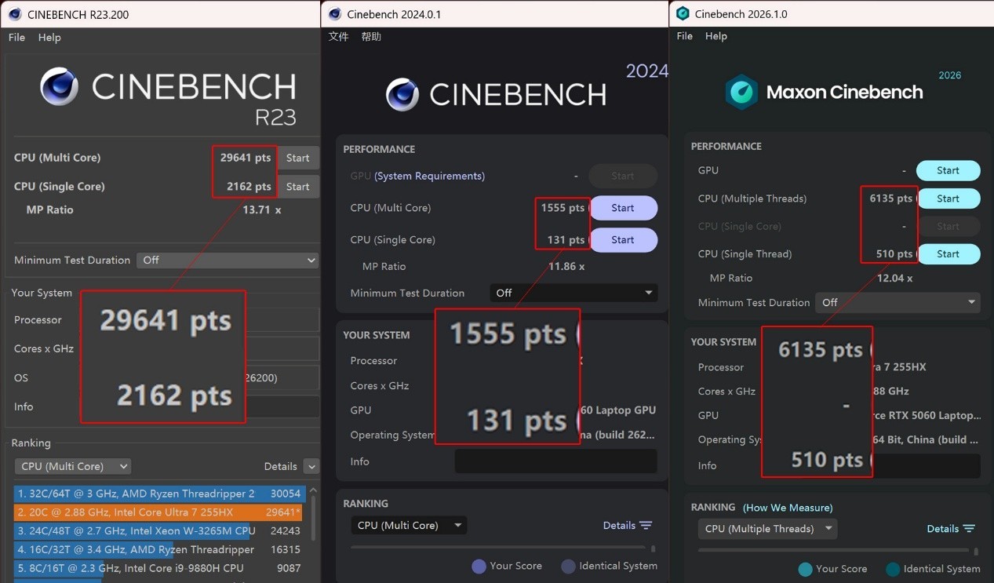Start the GPU test in Cinebench 2026
Screen dimensions: 994x583
tap(948, 170)
